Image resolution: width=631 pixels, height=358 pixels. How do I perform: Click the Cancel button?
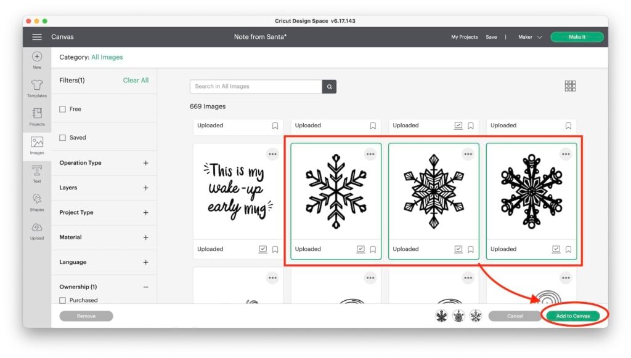515,316
